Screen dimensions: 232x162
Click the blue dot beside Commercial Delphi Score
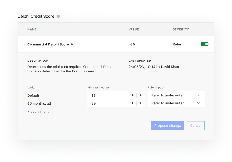click(x=72, y=44)
